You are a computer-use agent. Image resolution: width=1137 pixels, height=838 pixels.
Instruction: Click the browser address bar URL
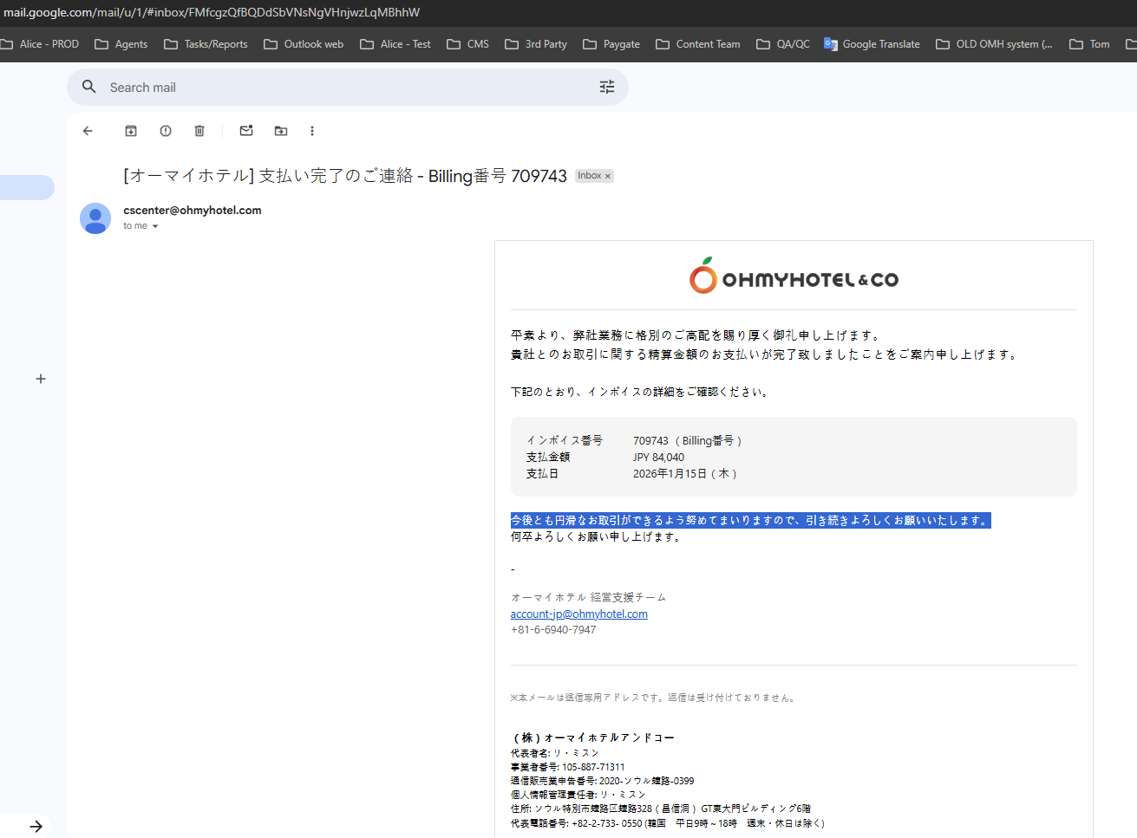tap(212, 12)
